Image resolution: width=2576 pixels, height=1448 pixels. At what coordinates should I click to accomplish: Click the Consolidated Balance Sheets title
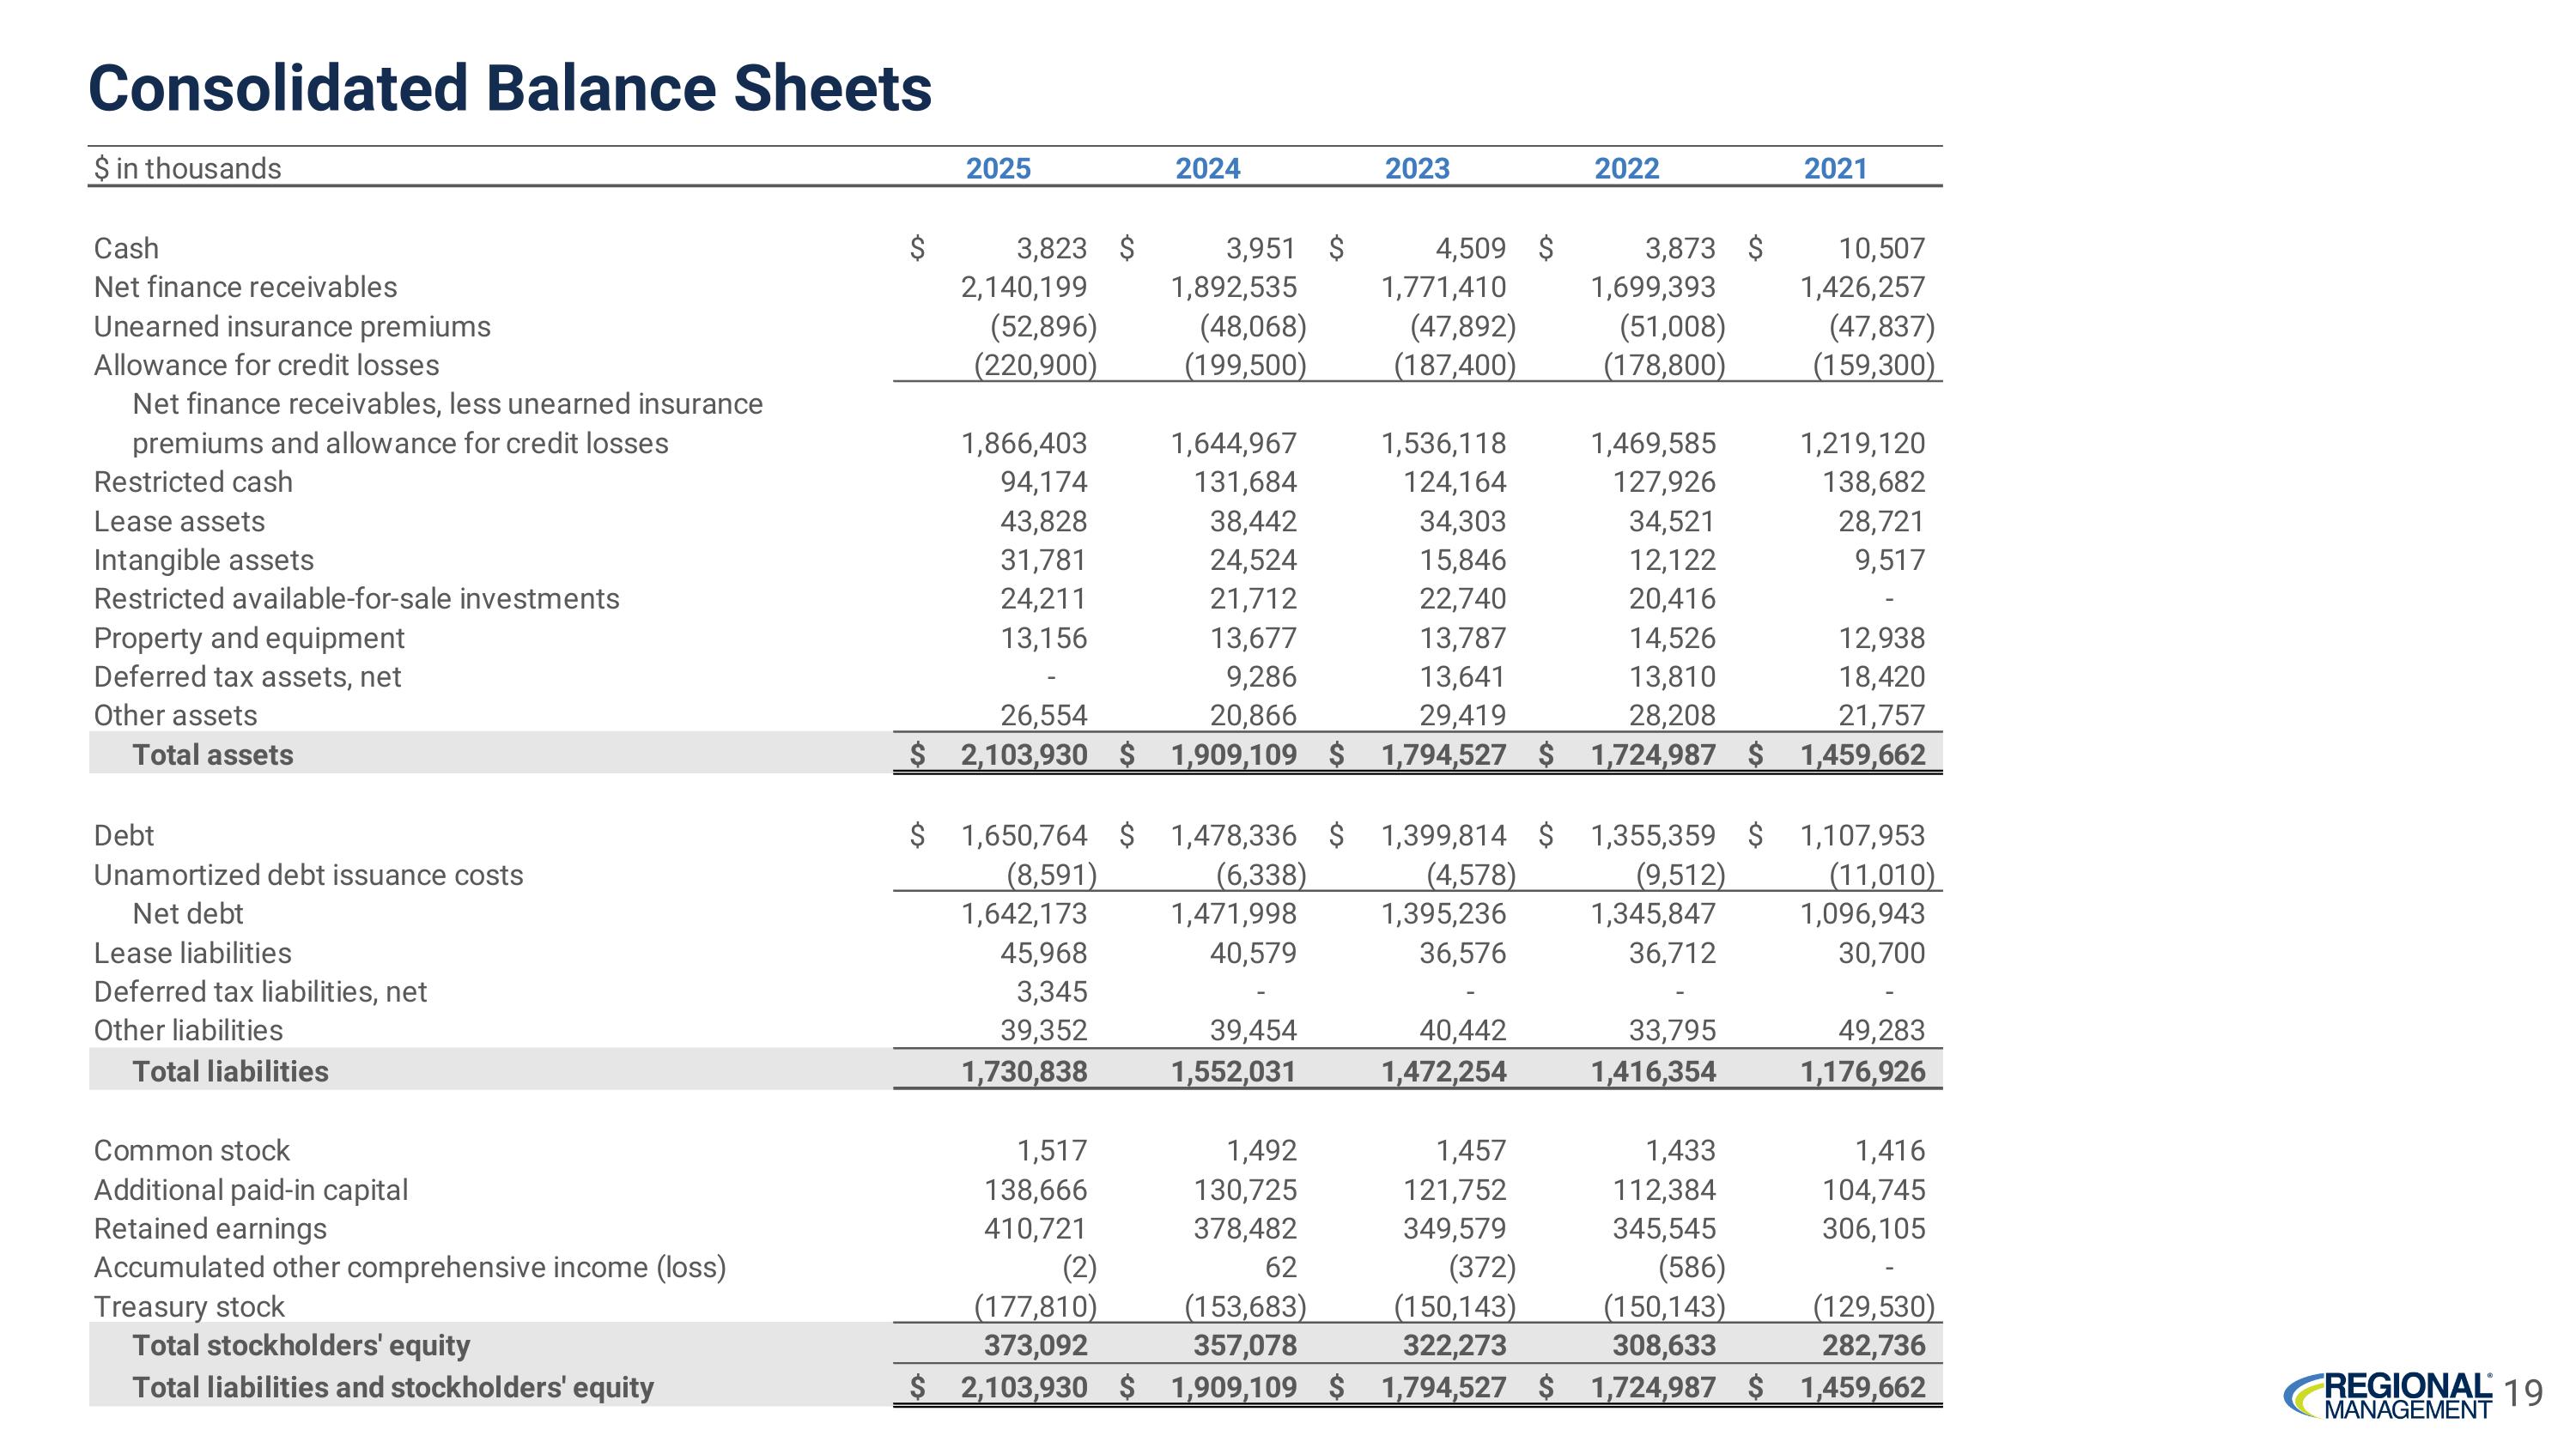(510, 88)
